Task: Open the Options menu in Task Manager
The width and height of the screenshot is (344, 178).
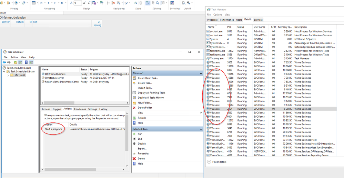Action: (217, 15)
